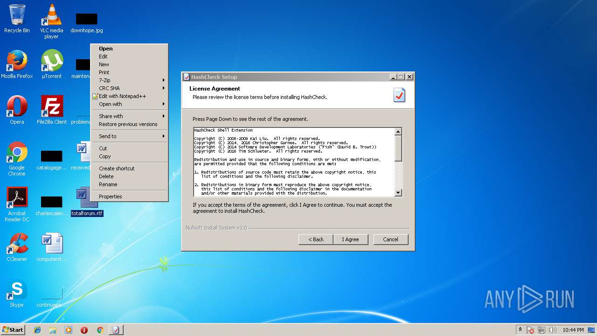Image resolution: width=597 pixels, height=336 pixels.
Task: Choose Cut in the context menu
Action: (x=129, y=148)
